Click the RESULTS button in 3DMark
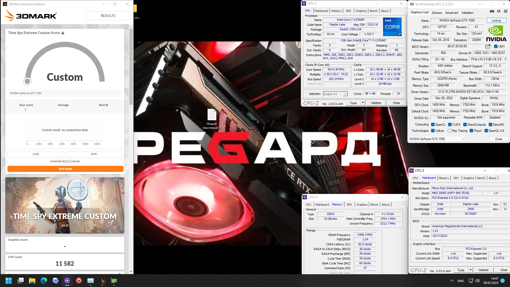510x287 pixels. click(x=108, y=16)
